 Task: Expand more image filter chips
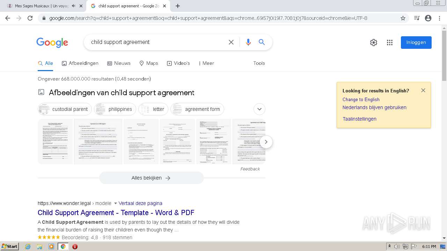pos(259,109)
